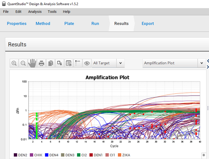Print the amplification plot
Screen dimensions: 209x159
click(41, 63)
